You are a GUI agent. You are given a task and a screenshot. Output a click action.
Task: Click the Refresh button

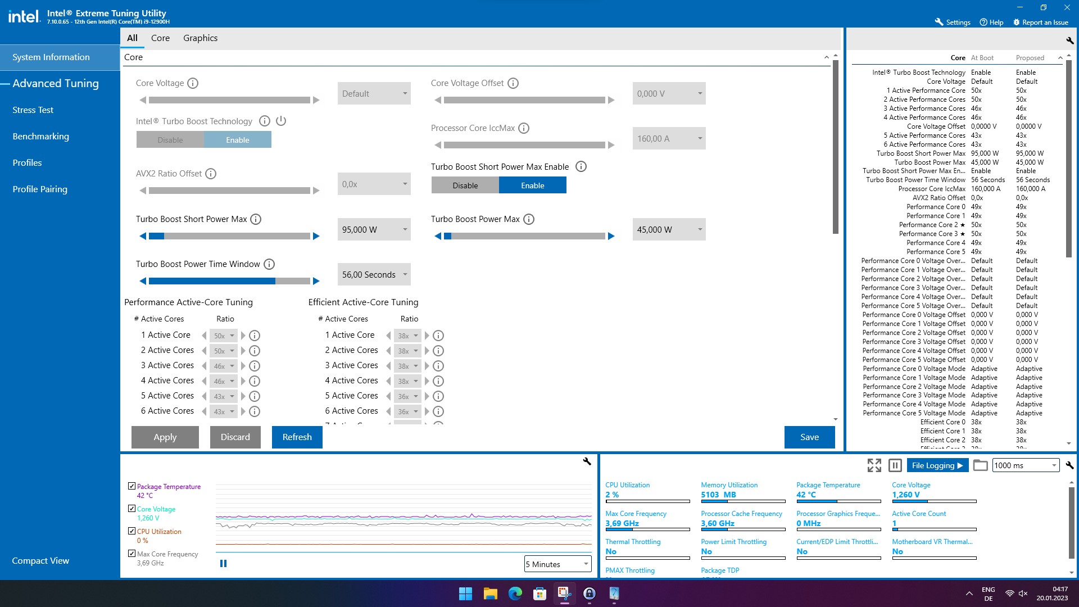tap(297, 437)
